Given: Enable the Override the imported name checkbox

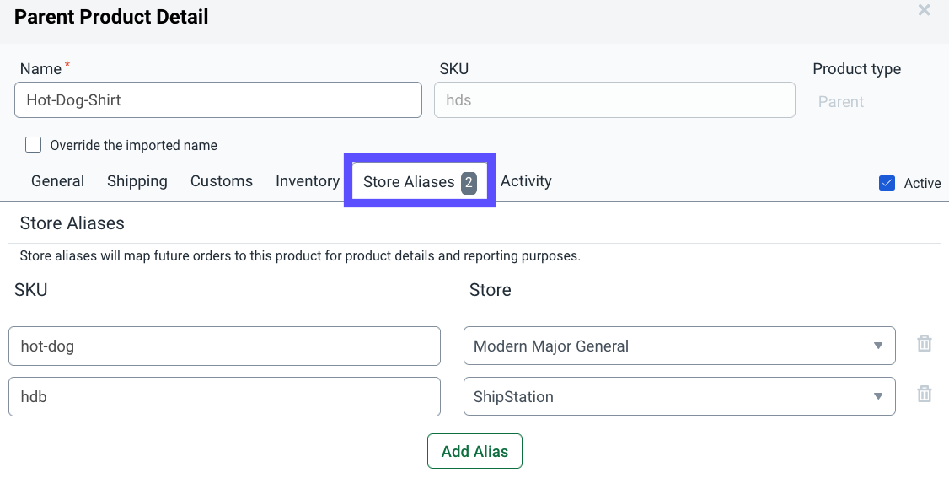Looking at the screenshot, I should 33,144.
